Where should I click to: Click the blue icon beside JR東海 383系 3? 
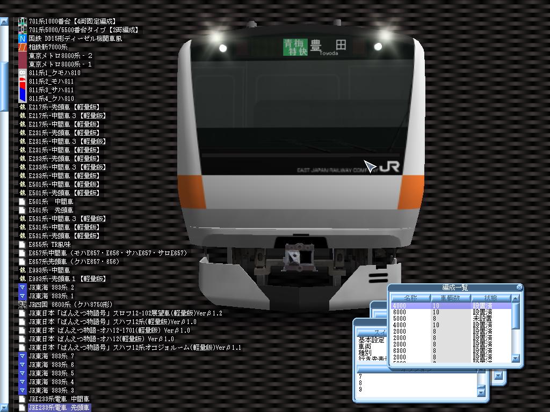pos(23,391)
